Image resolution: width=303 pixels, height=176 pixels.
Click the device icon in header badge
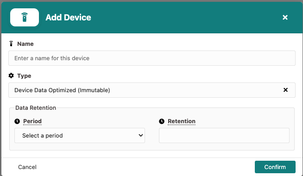click(x=25, y=18)
